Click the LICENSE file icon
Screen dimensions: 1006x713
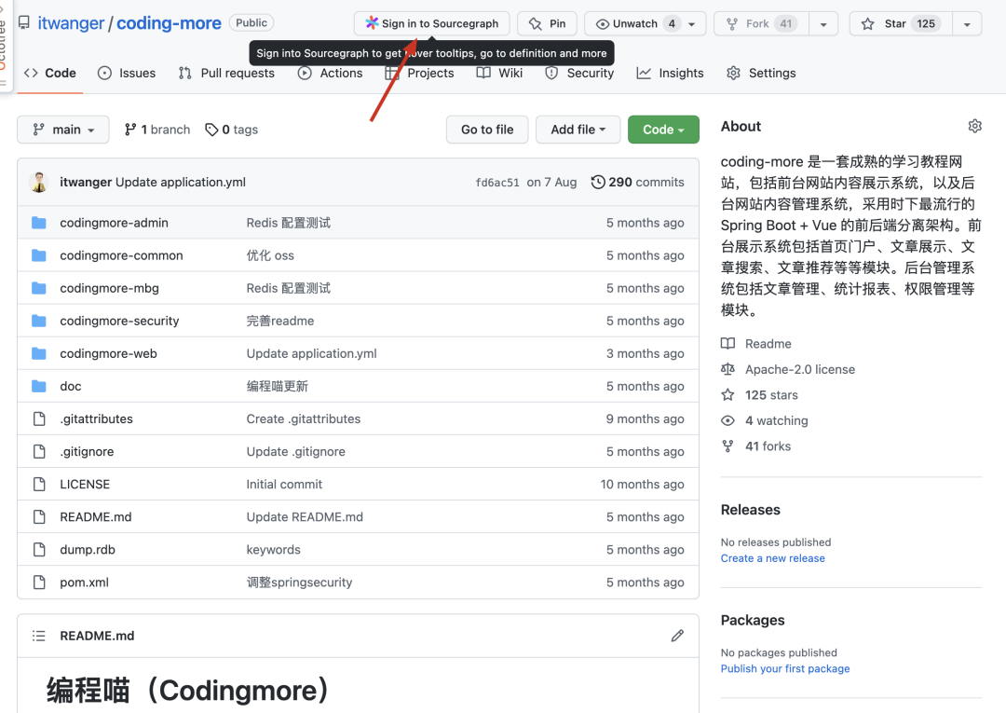coord(39,485)
